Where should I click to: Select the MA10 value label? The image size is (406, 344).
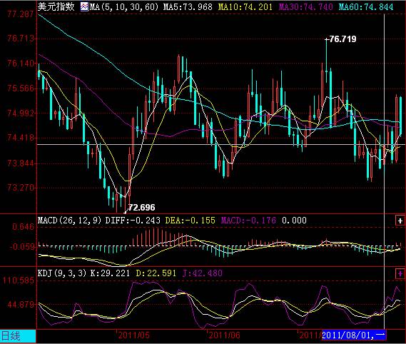pos(245,6)
